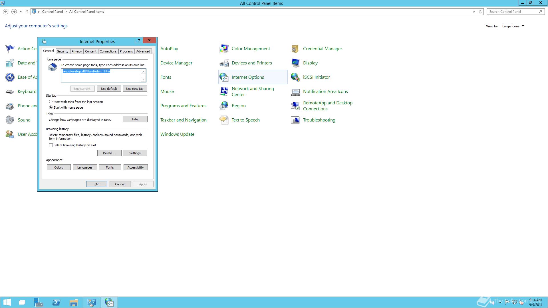Click the Colors appearance button

(x=59, y=167)
